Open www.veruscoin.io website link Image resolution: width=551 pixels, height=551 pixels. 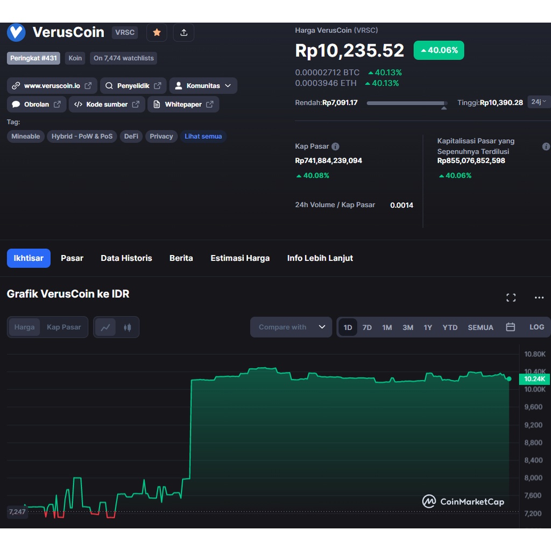click(x=52, y=86)
